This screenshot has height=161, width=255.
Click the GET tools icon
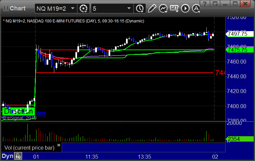point(174,8)
